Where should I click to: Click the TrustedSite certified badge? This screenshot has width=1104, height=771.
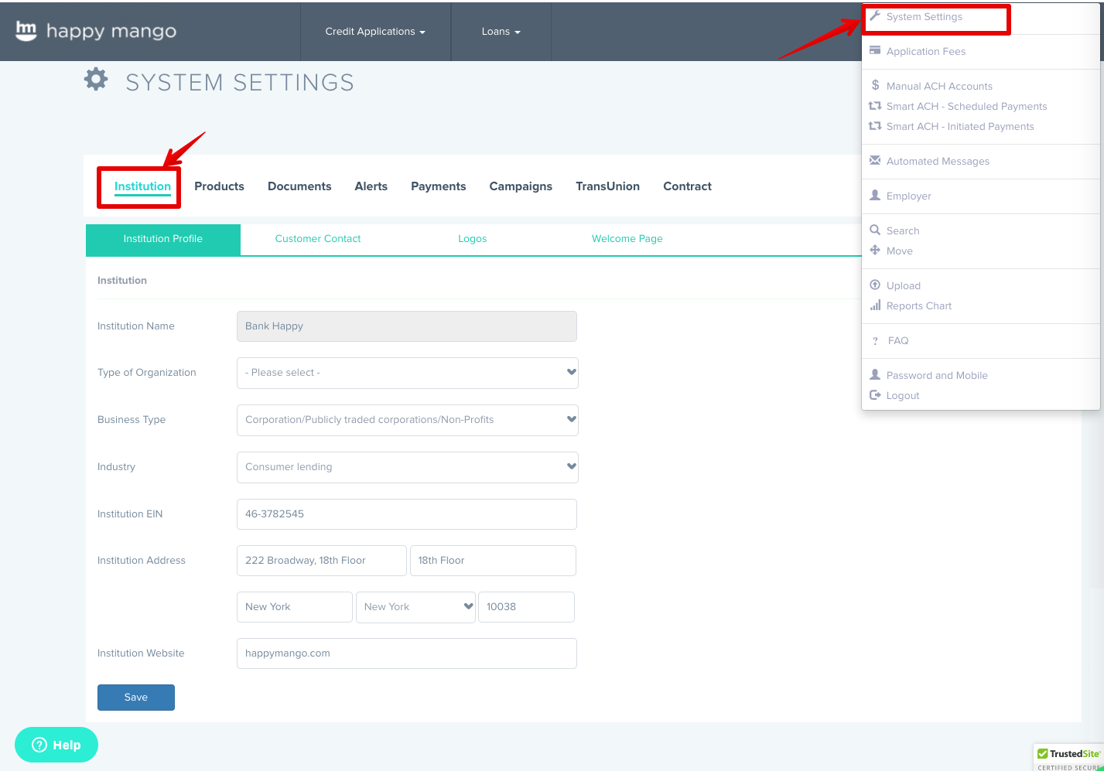pyautogui.click(x=1068, y=758)
